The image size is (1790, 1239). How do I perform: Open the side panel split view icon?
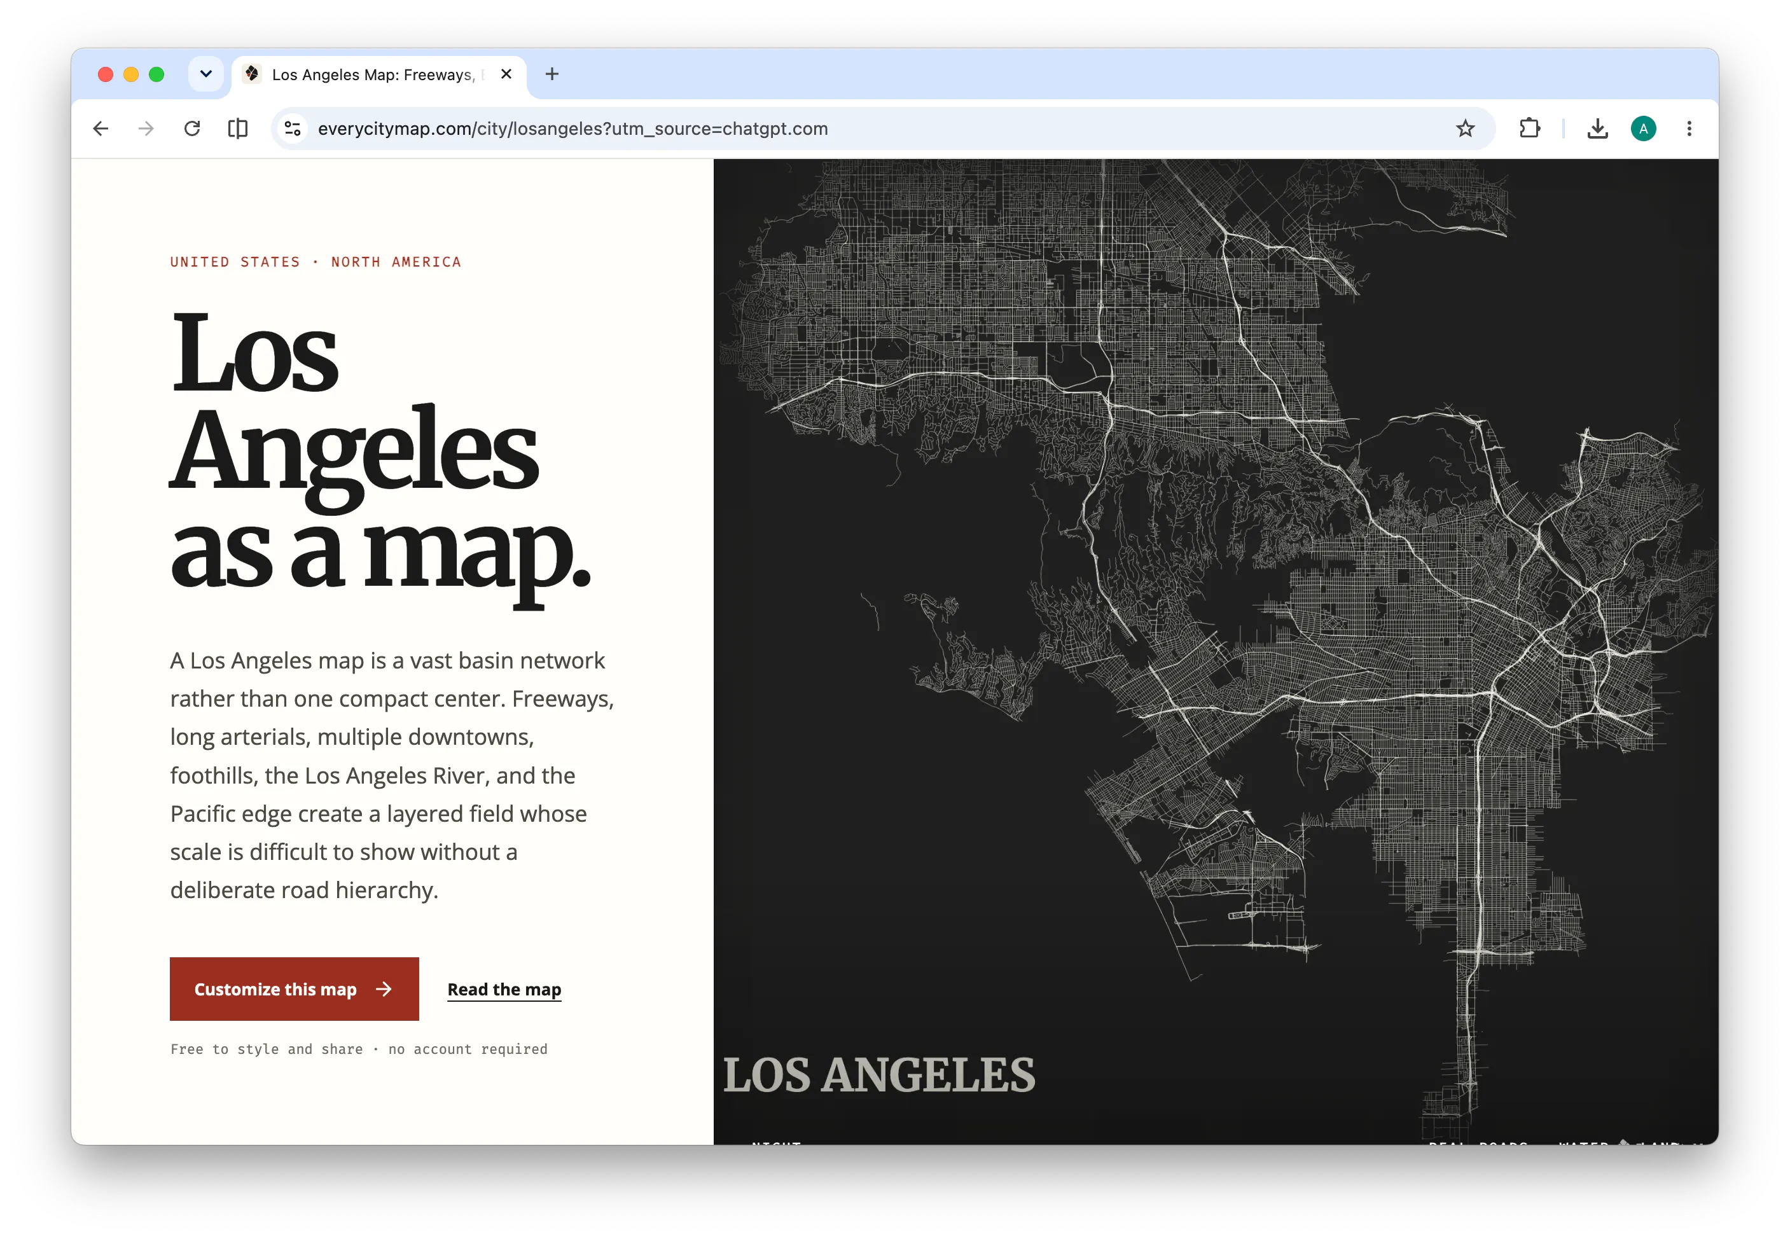coord(237,129)
